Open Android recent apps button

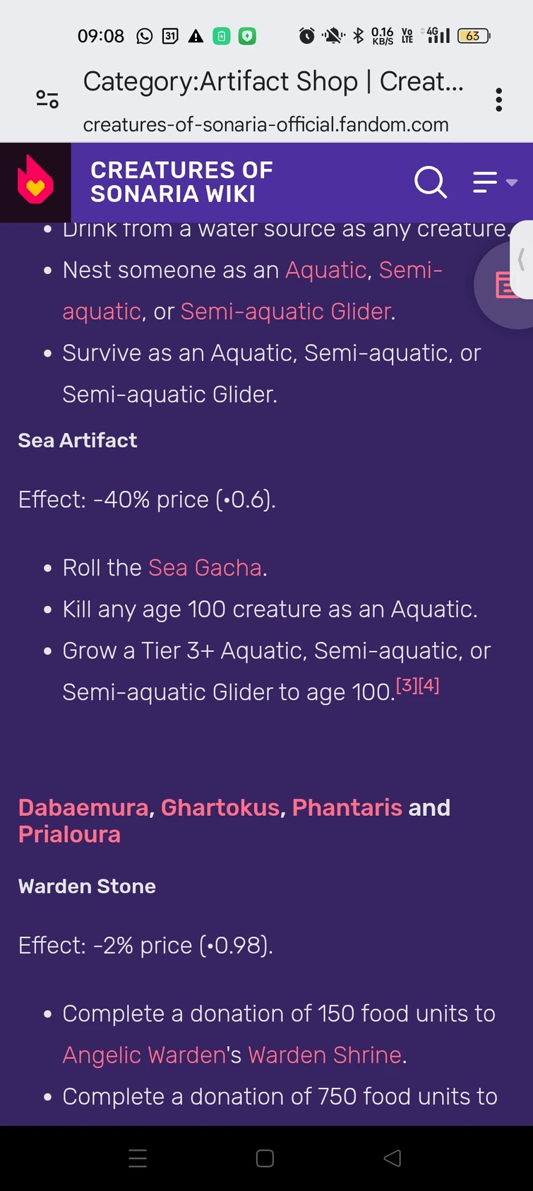138,1159
